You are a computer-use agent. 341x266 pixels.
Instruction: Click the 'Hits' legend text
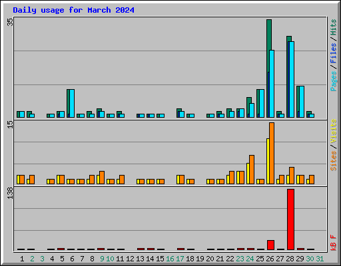pos(333,27)
